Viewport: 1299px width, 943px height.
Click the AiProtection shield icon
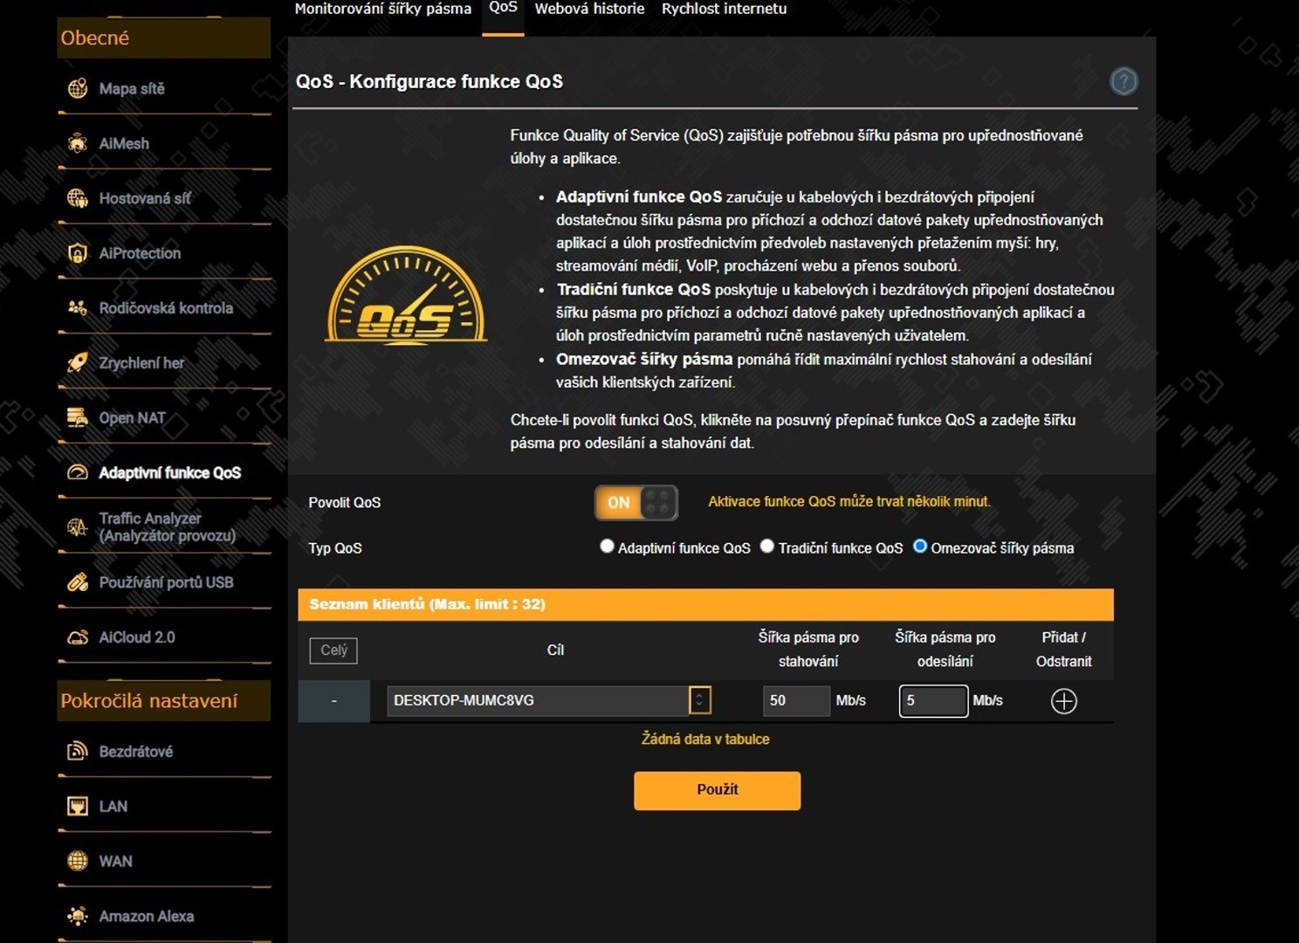78,253
